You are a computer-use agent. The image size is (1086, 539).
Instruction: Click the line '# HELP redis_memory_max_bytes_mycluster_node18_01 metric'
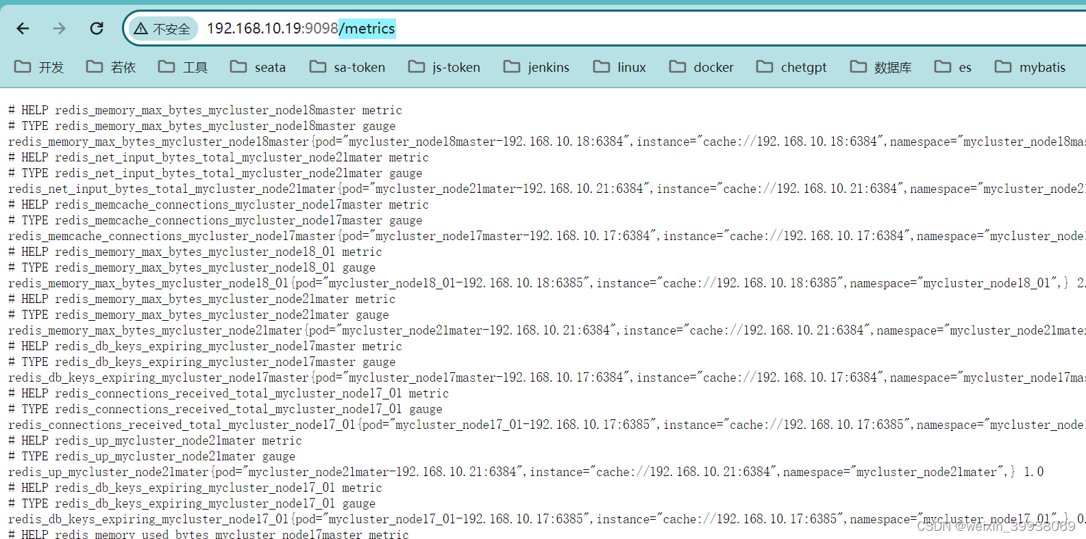tap(195, 252)
